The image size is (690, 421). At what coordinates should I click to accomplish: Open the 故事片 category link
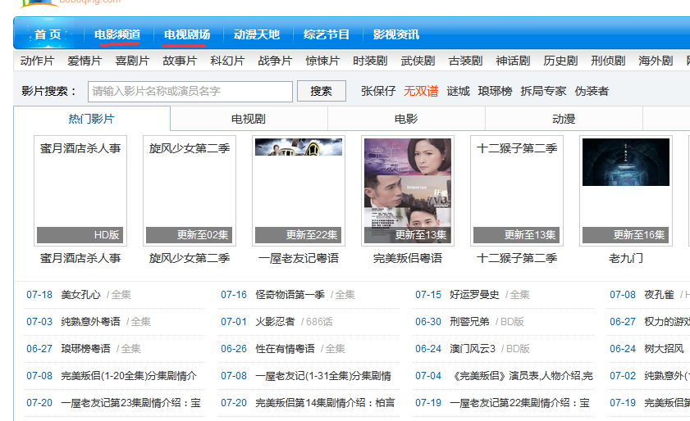pyautogui.click(x=180, y=61)
